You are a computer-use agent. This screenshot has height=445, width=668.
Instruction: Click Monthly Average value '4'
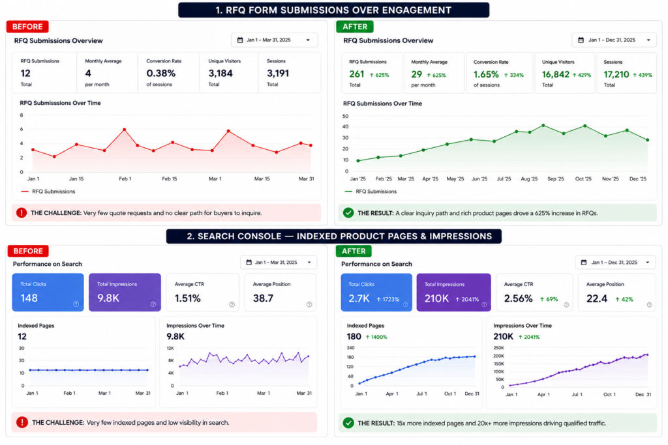click(x=88, y=73)
